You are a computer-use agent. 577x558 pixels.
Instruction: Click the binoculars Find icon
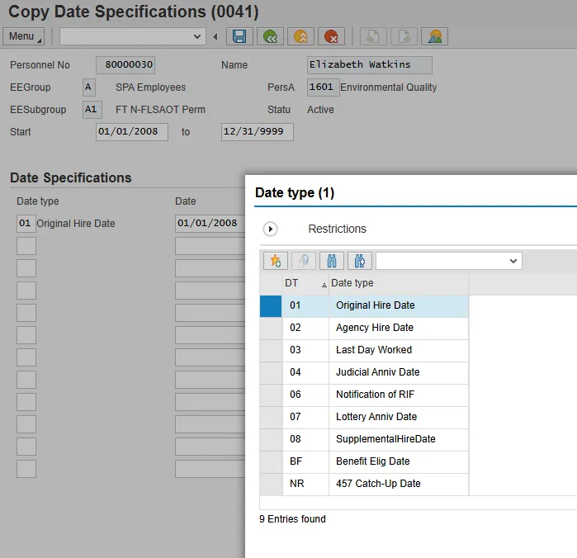pos(331,261)
